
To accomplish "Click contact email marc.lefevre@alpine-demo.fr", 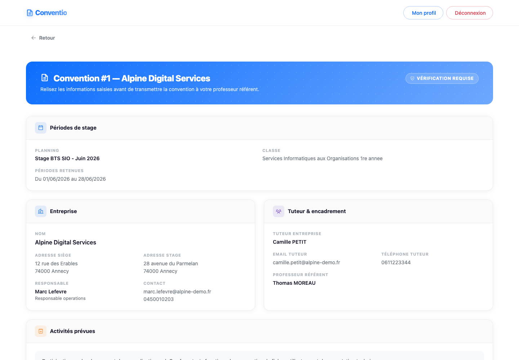I will (x=177, y=292).
